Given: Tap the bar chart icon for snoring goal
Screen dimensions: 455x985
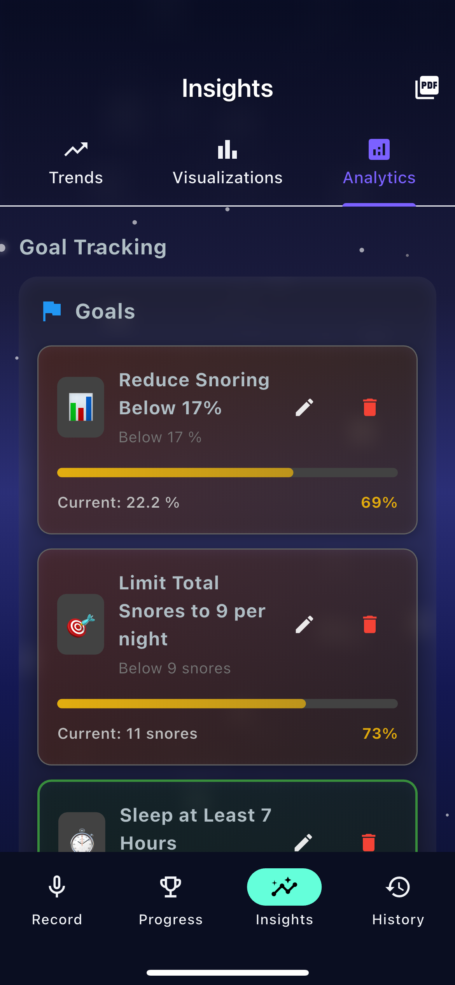Looking at the screenshot, I should [80, 407].
